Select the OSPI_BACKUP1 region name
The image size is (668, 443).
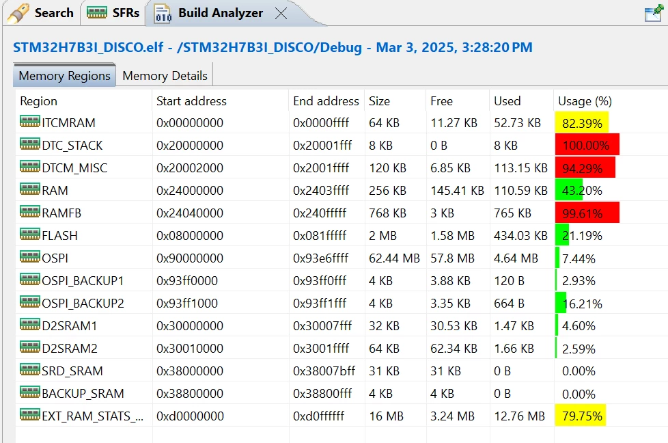[83, 281]
